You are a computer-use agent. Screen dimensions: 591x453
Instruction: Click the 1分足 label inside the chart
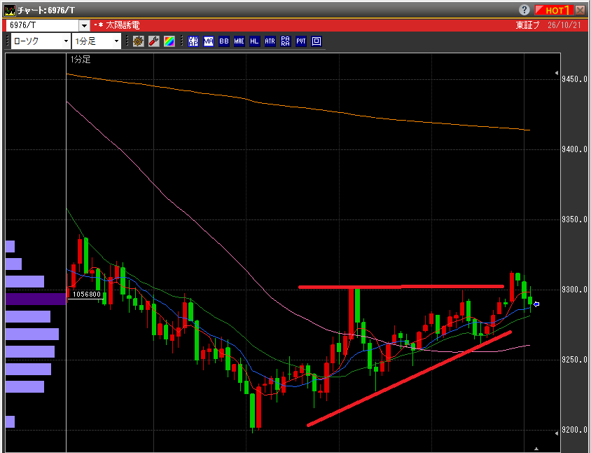coord(81,60)
